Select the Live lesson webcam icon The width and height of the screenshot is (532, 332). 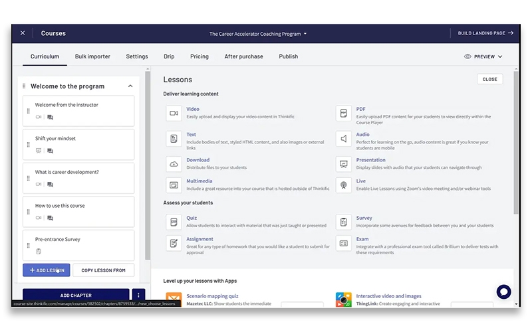tap(344, 185)
